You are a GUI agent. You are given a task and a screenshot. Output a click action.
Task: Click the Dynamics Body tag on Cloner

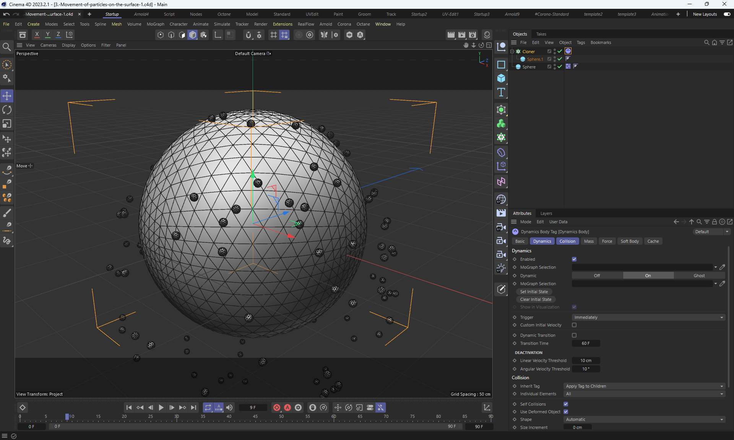[x=568, y=51]
